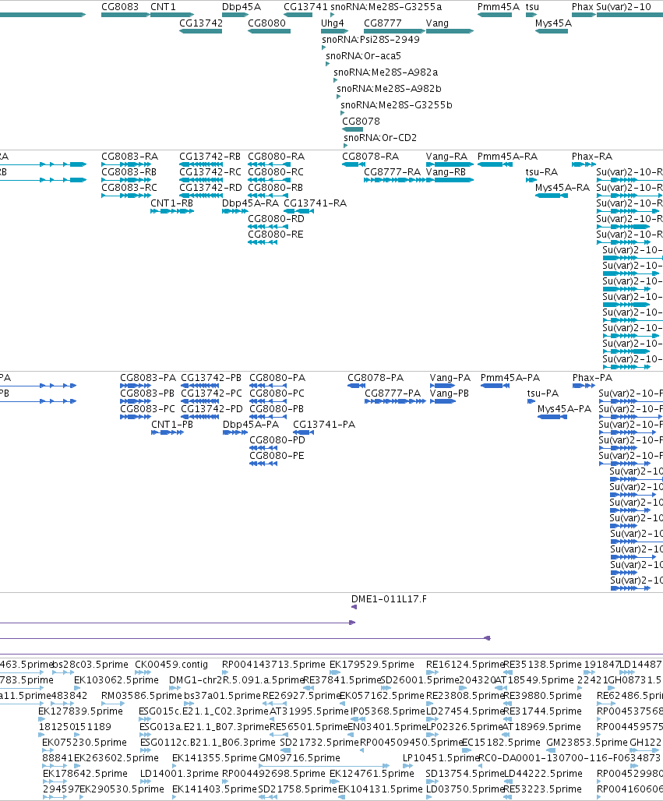Click the GM09716.5prime EST label
The width and height of the screenshot is (663, 801).
(299, 758)
